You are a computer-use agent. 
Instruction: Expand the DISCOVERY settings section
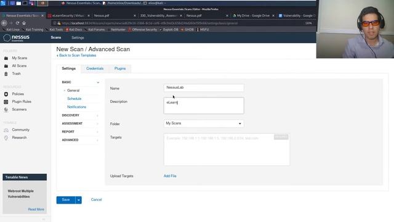(x=81, y=115)
